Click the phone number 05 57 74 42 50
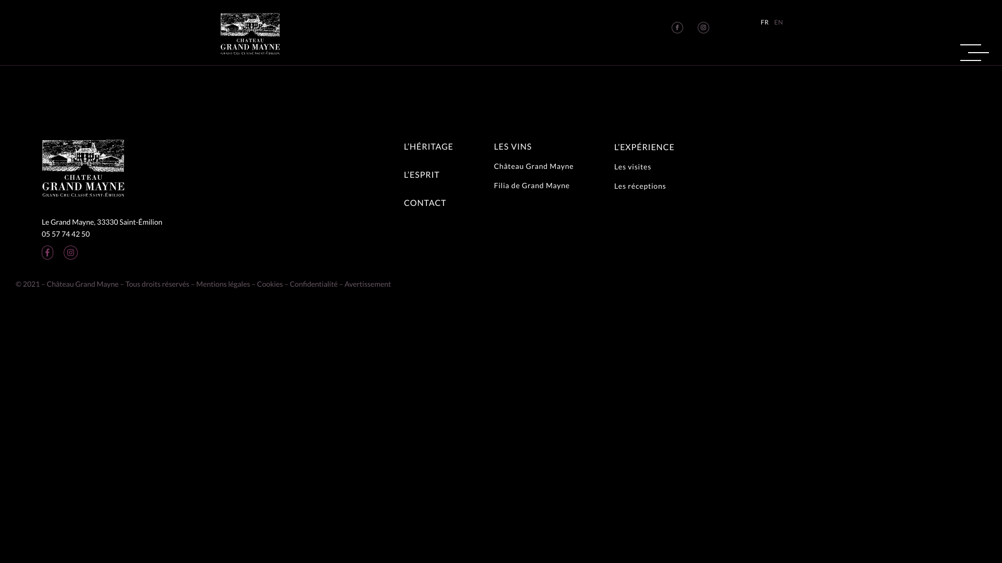This screenshot has width=1002, height=563. point(66,234)
